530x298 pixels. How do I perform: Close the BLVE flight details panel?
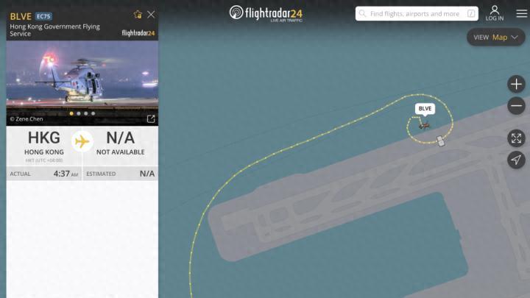point(151,14)
